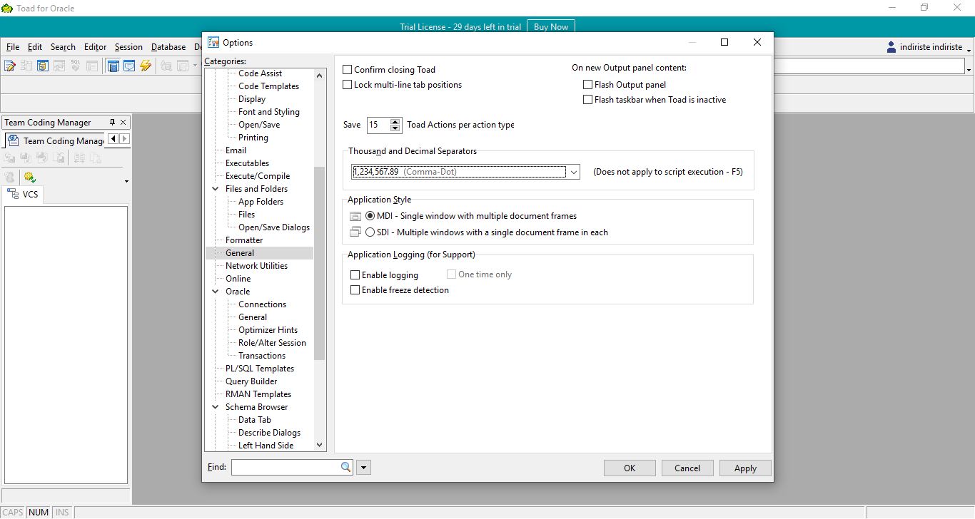
Task: Click the Options dialog title icon
Action: click(213, 42)
